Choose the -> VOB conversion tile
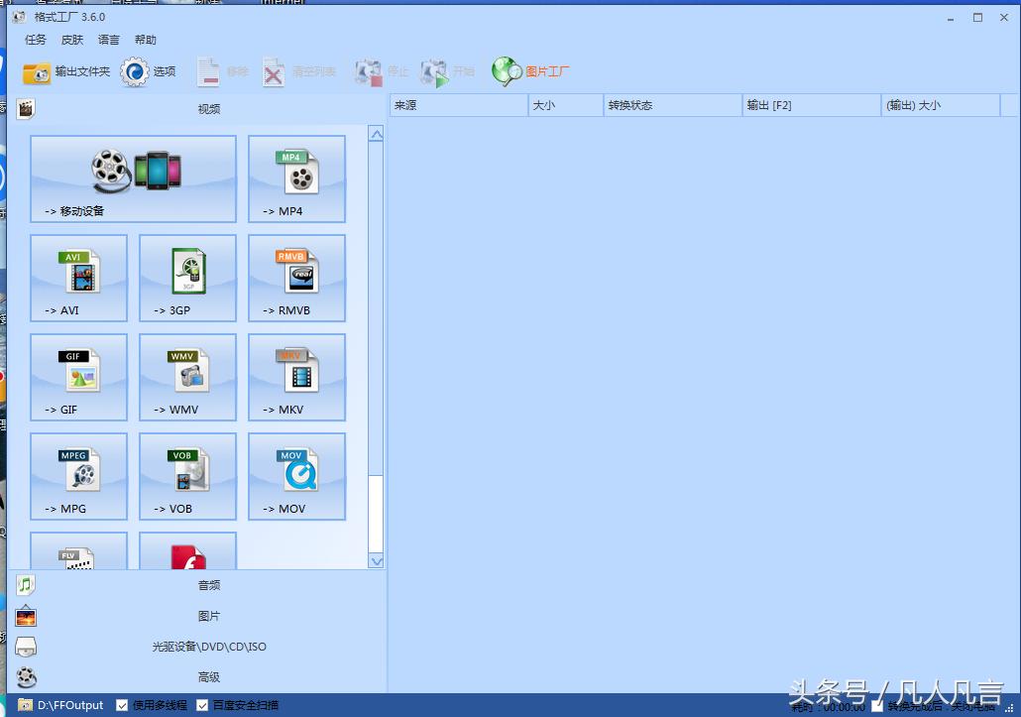1021x717 pixels. point(187,476)
